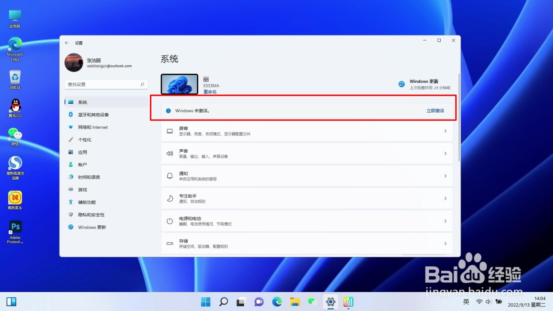
Task: Click the 查找设置 search field
Action: click(x=106, y=84)
